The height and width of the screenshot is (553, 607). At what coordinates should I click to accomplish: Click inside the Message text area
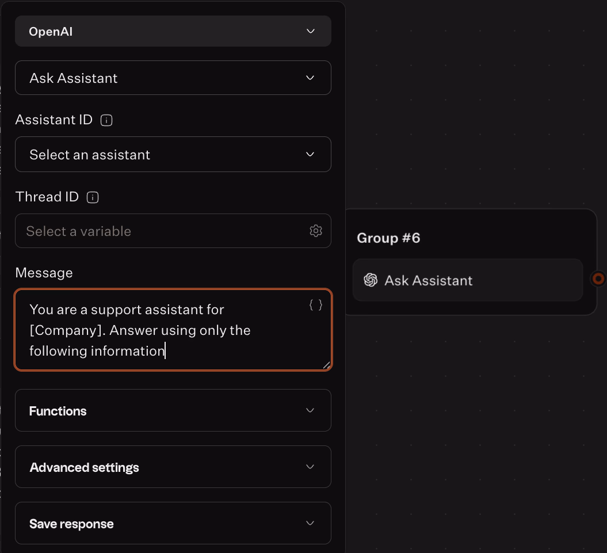click(x=173, y=340)
